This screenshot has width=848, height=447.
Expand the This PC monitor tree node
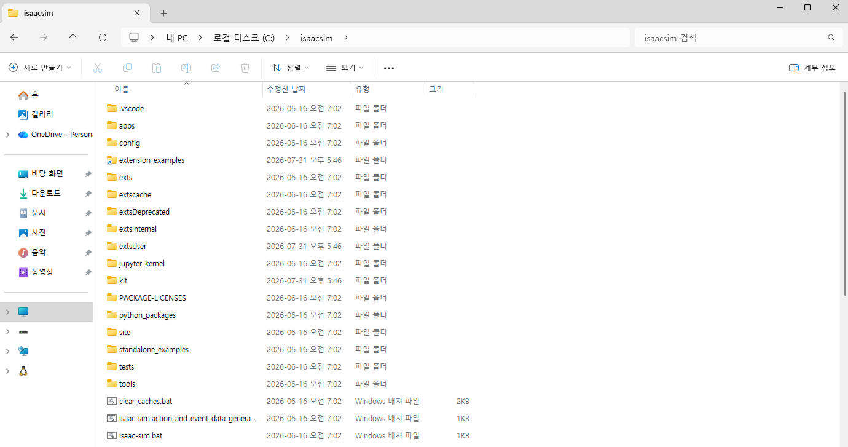tap(7, 312)
